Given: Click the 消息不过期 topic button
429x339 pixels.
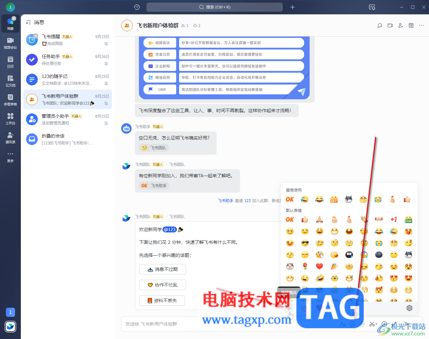Looking at the screenshot, I should [x=163, y=269].
